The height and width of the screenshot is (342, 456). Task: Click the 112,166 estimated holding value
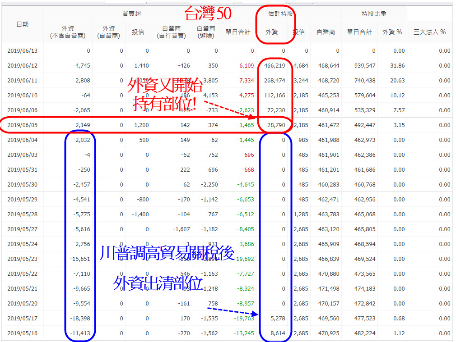point(275,95)
